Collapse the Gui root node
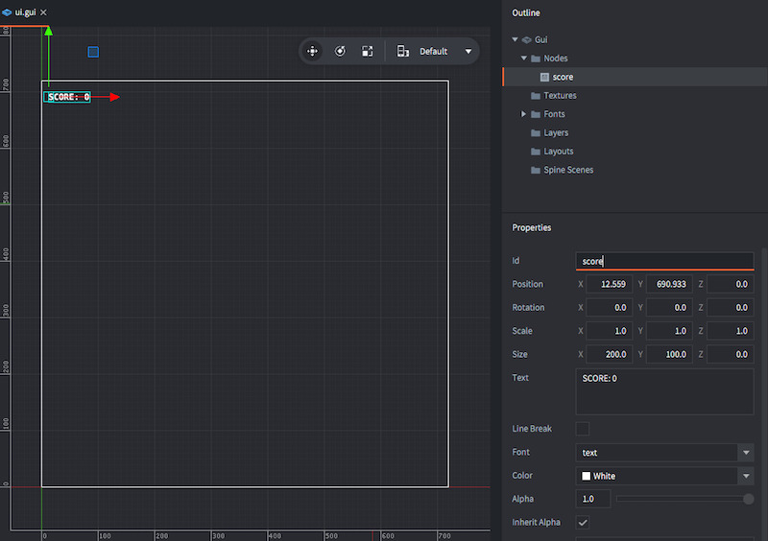Image resolution: width=768 pixels, height=541 pixels. [x=515, y=39]
